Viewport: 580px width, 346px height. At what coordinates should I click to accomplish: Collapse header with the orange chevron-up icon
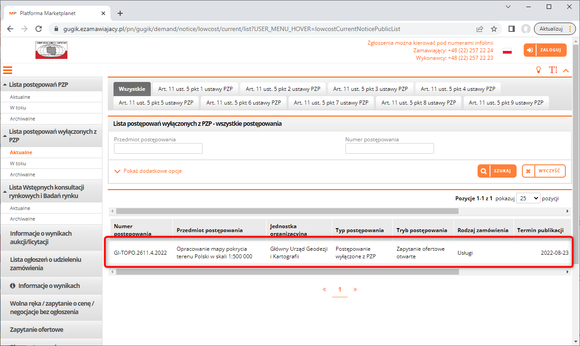pyautogui.click(x=565, y=70)
